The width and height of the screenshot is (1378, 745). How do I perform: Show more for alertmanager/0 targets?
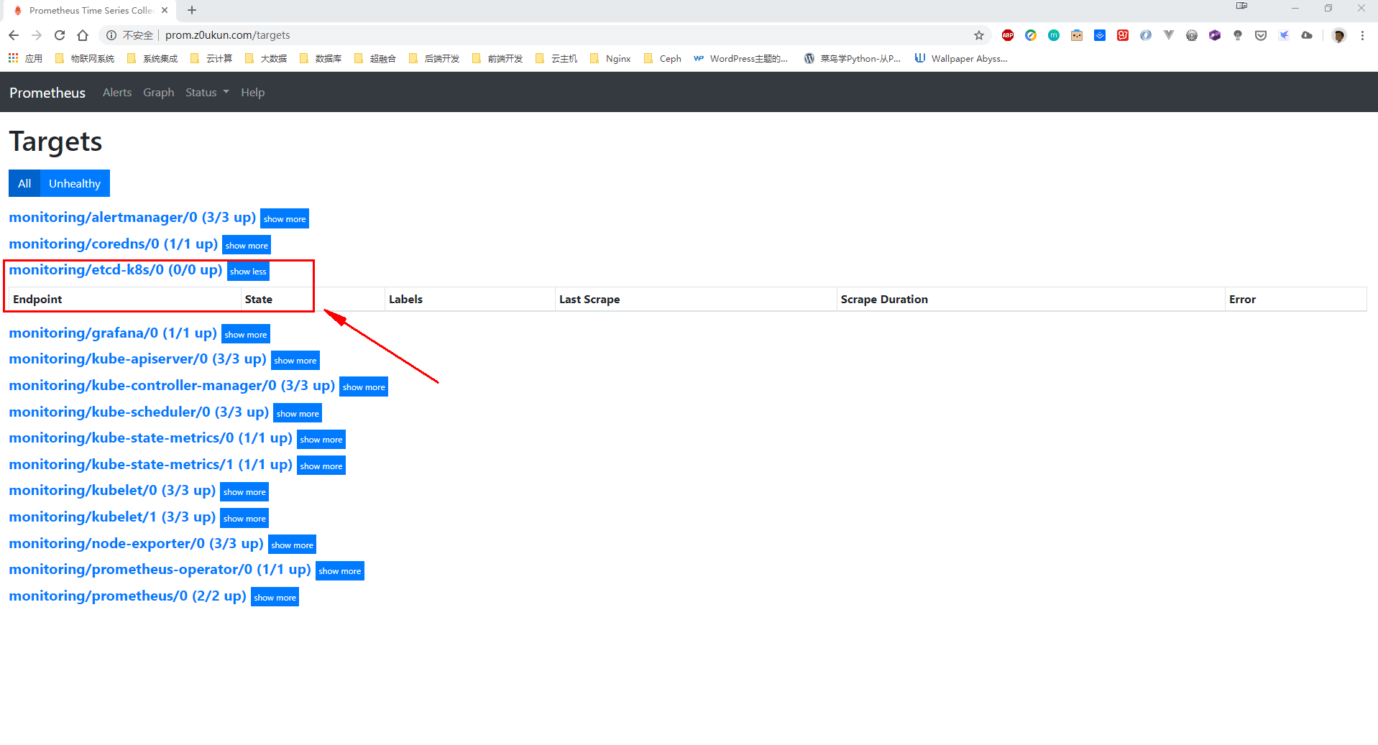(285, 218)
